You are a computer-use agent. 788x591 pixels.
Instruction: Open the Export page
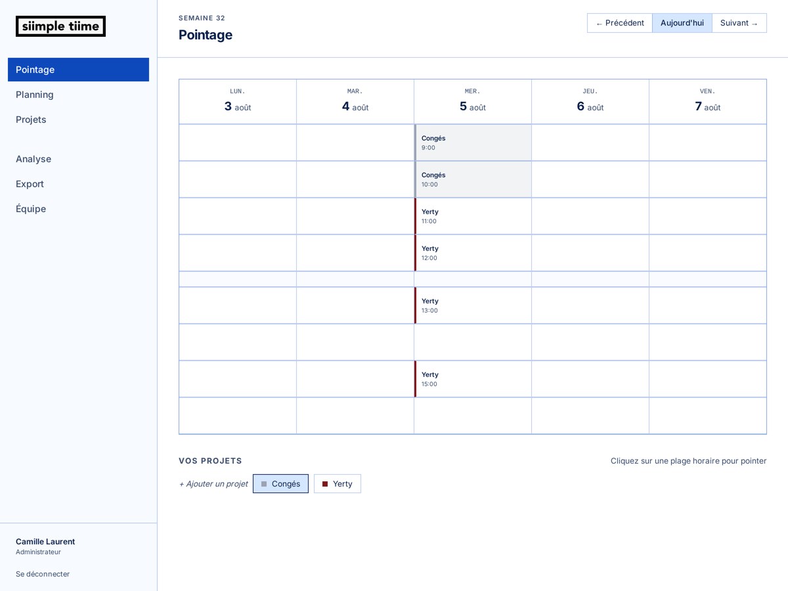pos(78,184)
